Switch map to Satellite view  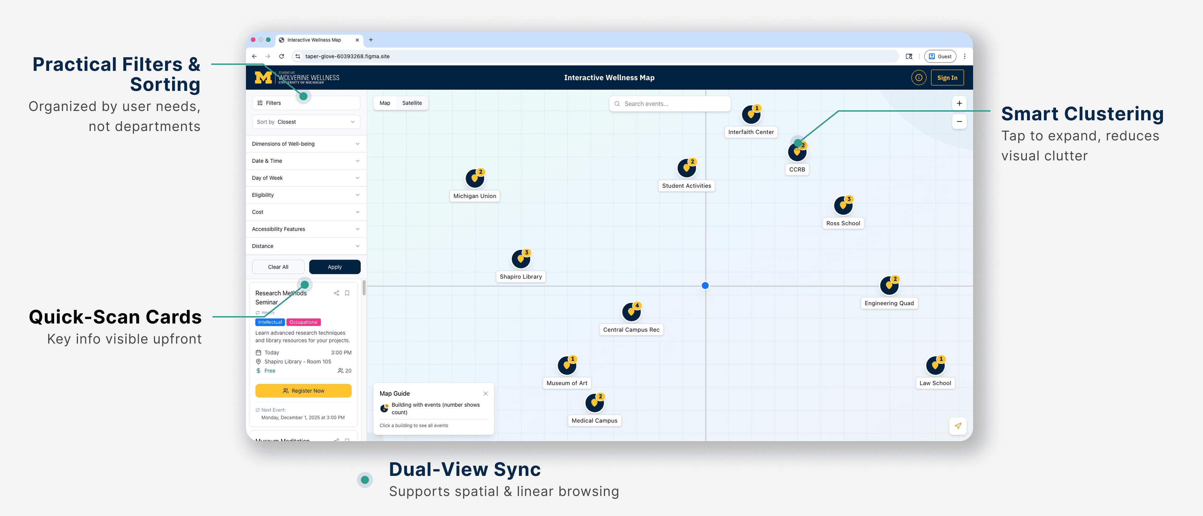click(411, 103)
